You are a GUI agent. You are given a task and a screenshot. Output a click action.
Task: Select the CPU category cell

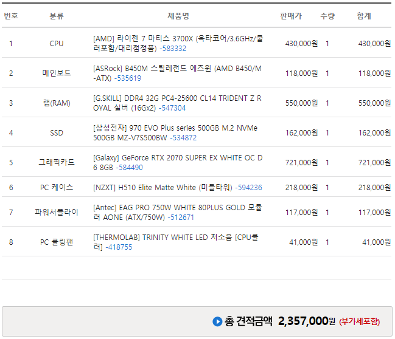(57, 44)
